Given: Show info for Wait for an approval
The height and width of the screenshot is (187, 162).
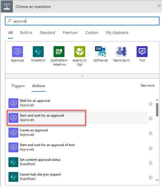Looking at the screenshot, I should [x=151, y=104].
